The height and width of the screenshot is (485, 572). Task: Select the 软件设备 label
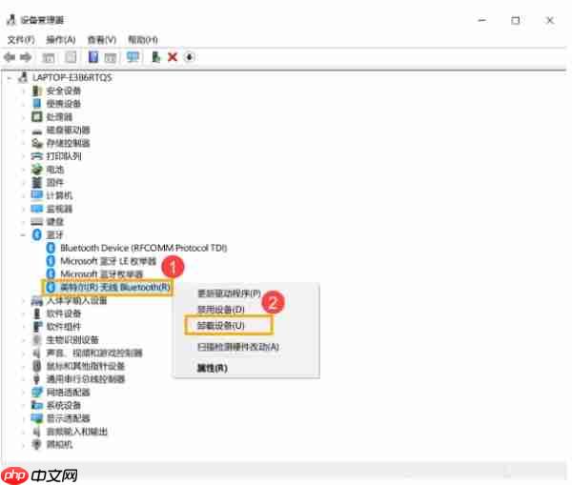tap(64, 313)
